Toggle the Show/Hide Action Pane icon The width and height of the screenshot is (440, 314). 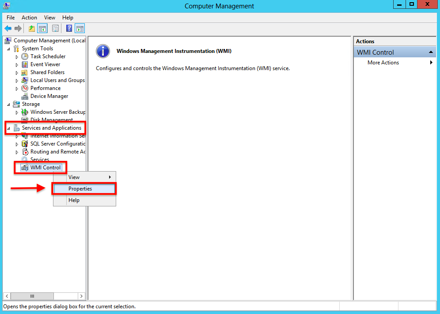click(x=80, y=28)
